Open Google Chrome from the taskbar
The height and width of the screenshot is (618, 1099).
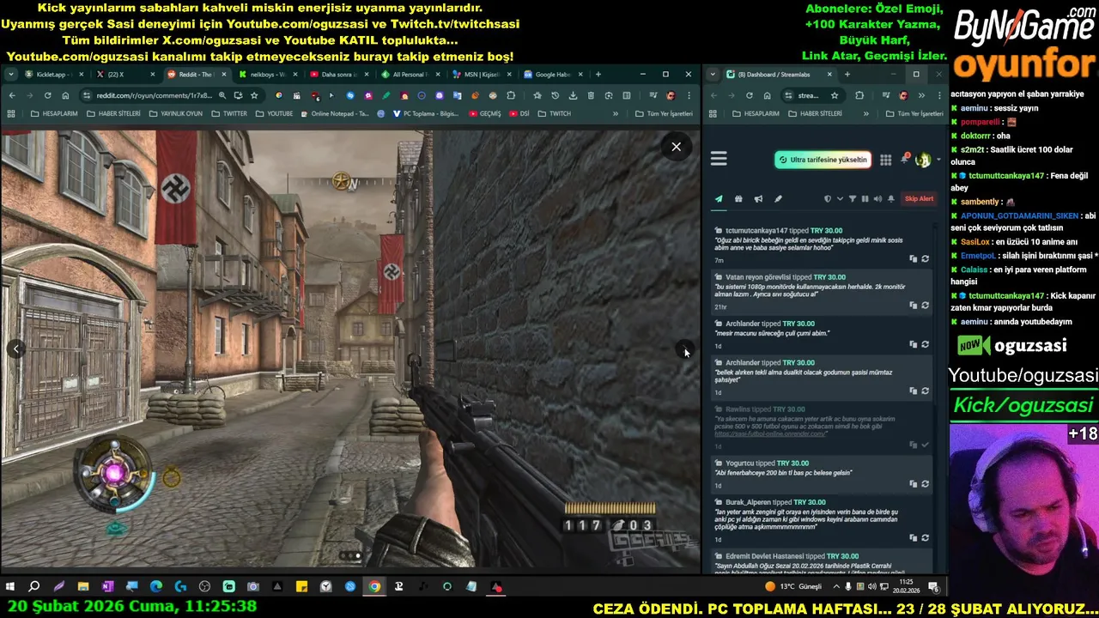click(x=374, y=587)
